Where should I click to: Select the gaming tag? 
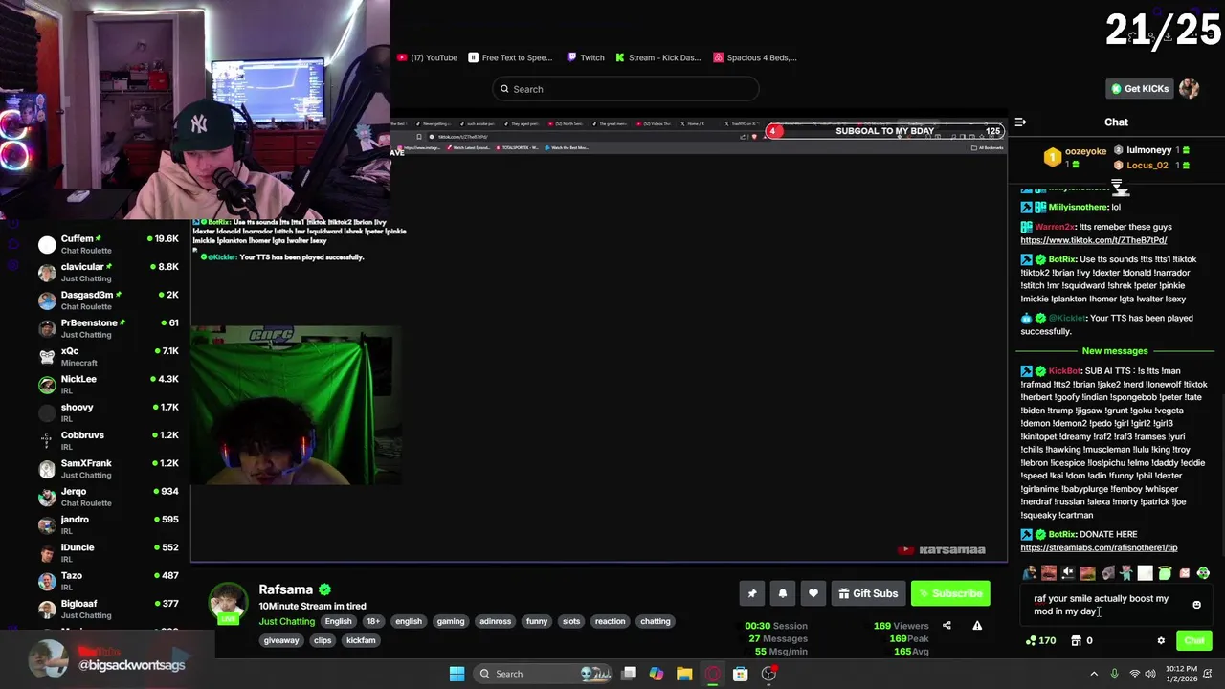(x=451, y=621)
